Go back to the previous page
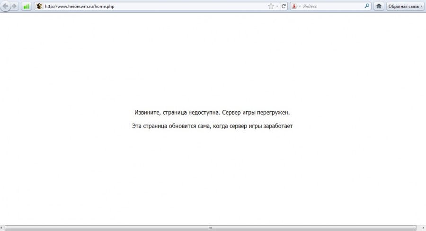The image size is (426, 231). point(5,6)
